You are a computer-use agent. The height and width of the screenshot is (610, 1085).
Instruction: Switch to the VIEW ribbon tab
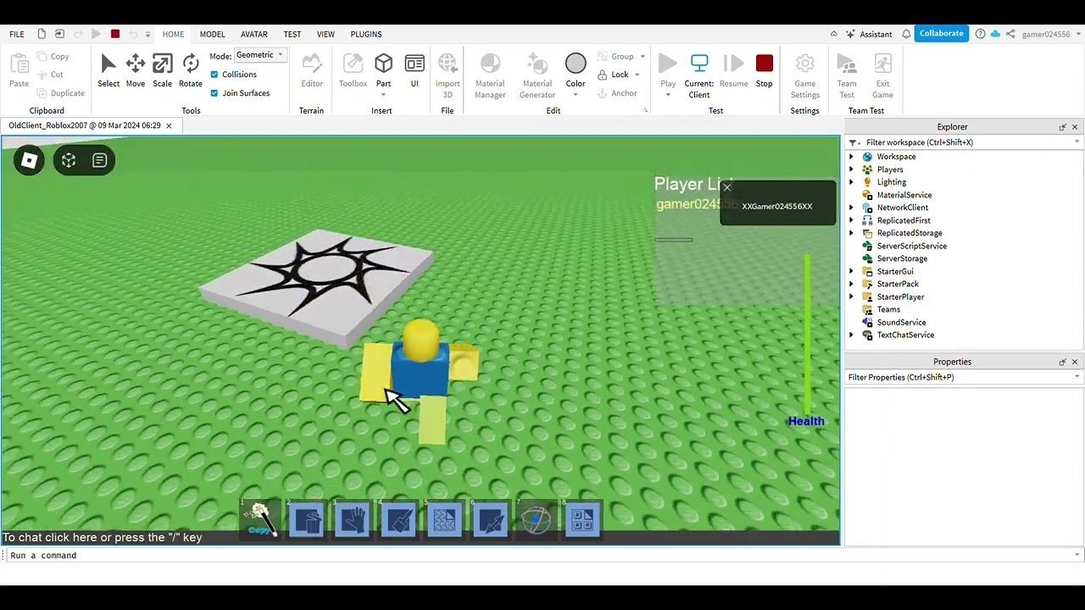click(325, 34)
